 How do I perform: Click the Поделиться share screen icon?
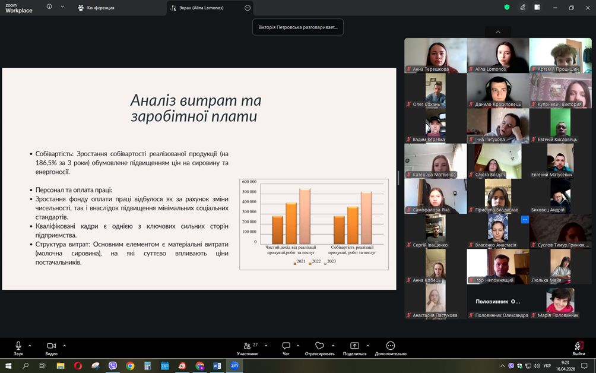click(354, 348)
